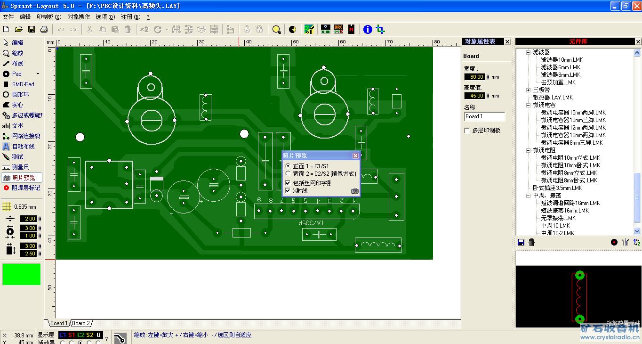Enable the 多层印制板 checkbox

pyautogui.click(x=467, y=131)
